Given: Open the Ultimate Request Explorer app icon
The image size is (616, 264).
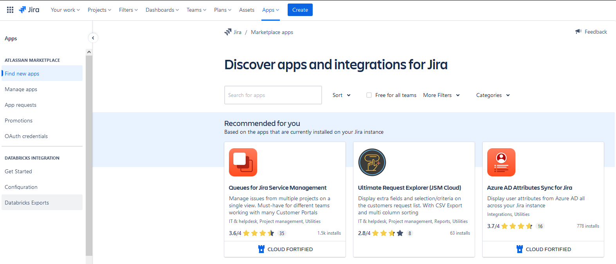Looking at the screenshot, I should tap(372, 162).
